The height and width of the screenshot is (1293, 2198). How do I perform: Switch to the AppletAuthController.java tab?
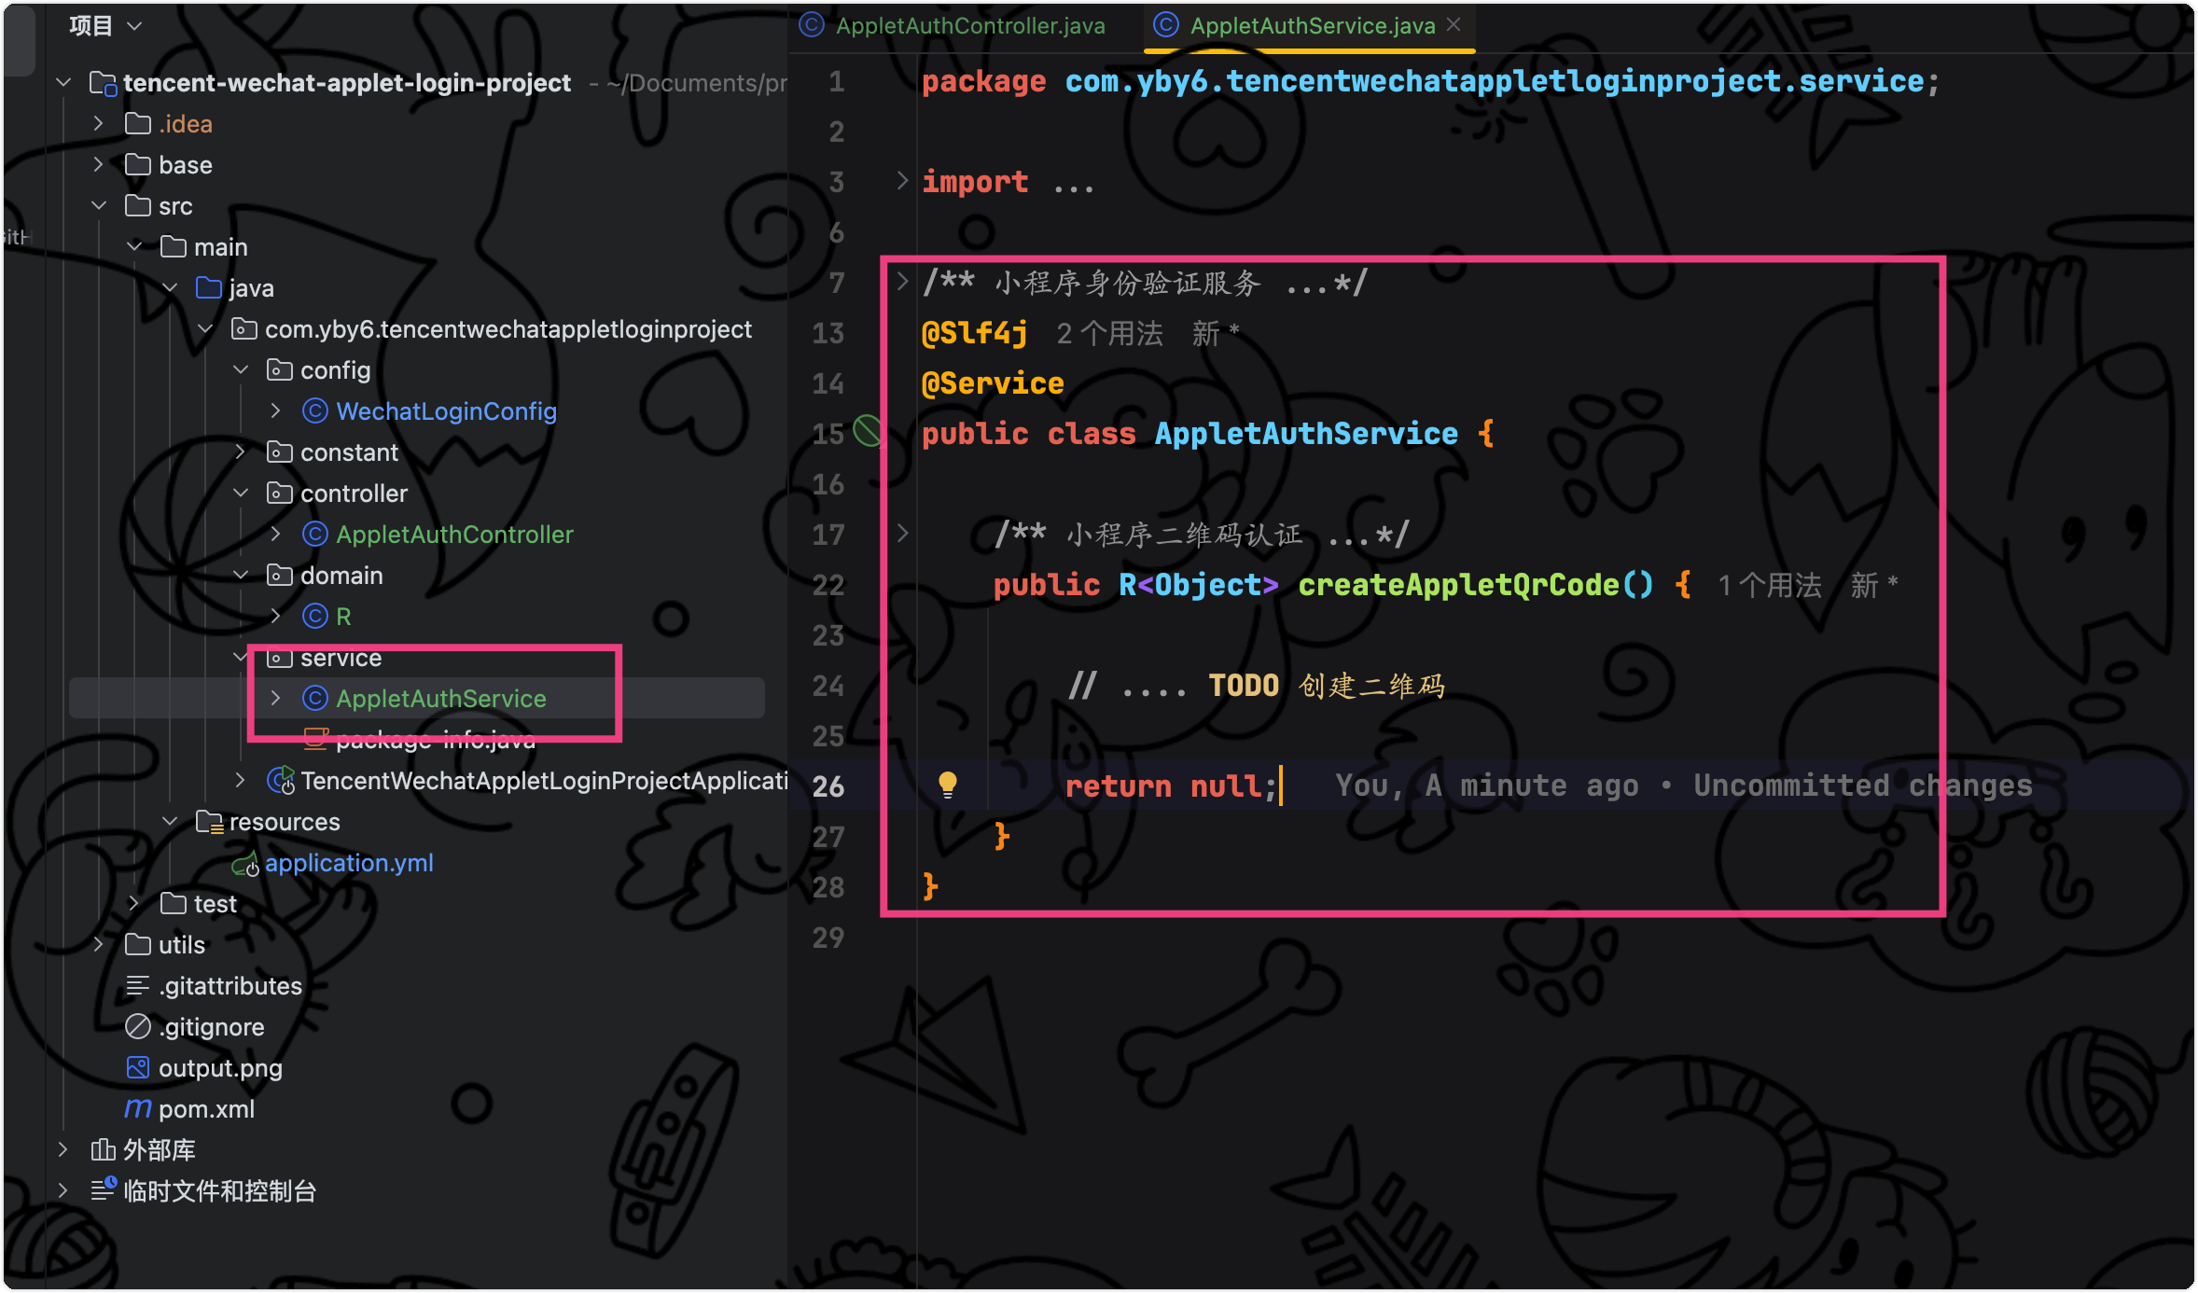click(x=968, y=26)
